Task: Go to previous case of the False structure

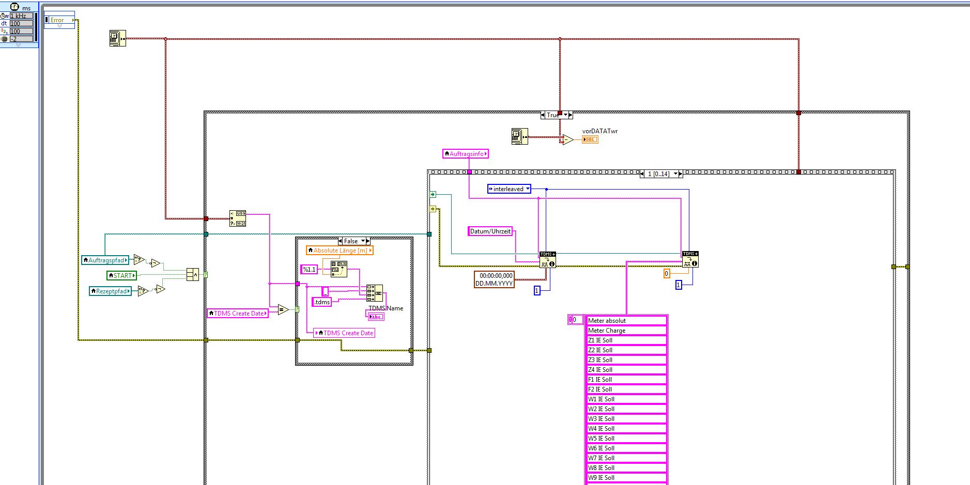Action: click(x=340, y=241)
